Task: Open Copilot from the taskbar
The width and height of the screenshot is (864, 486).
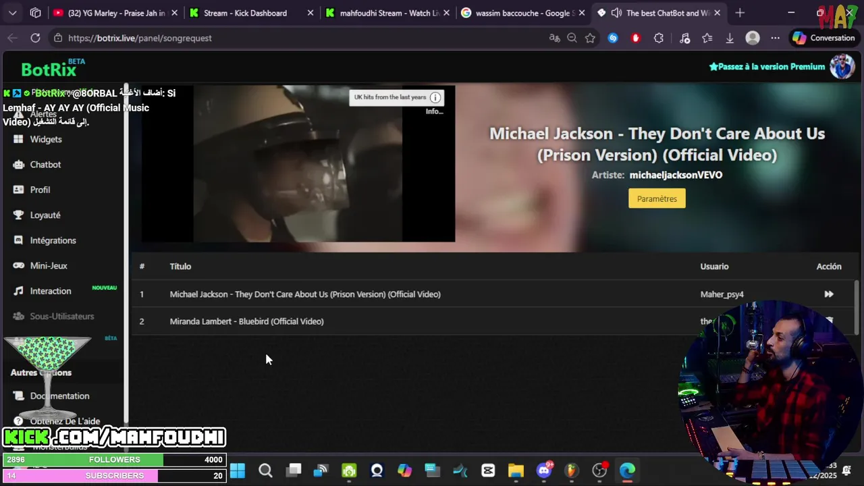Action: [404, 470]
